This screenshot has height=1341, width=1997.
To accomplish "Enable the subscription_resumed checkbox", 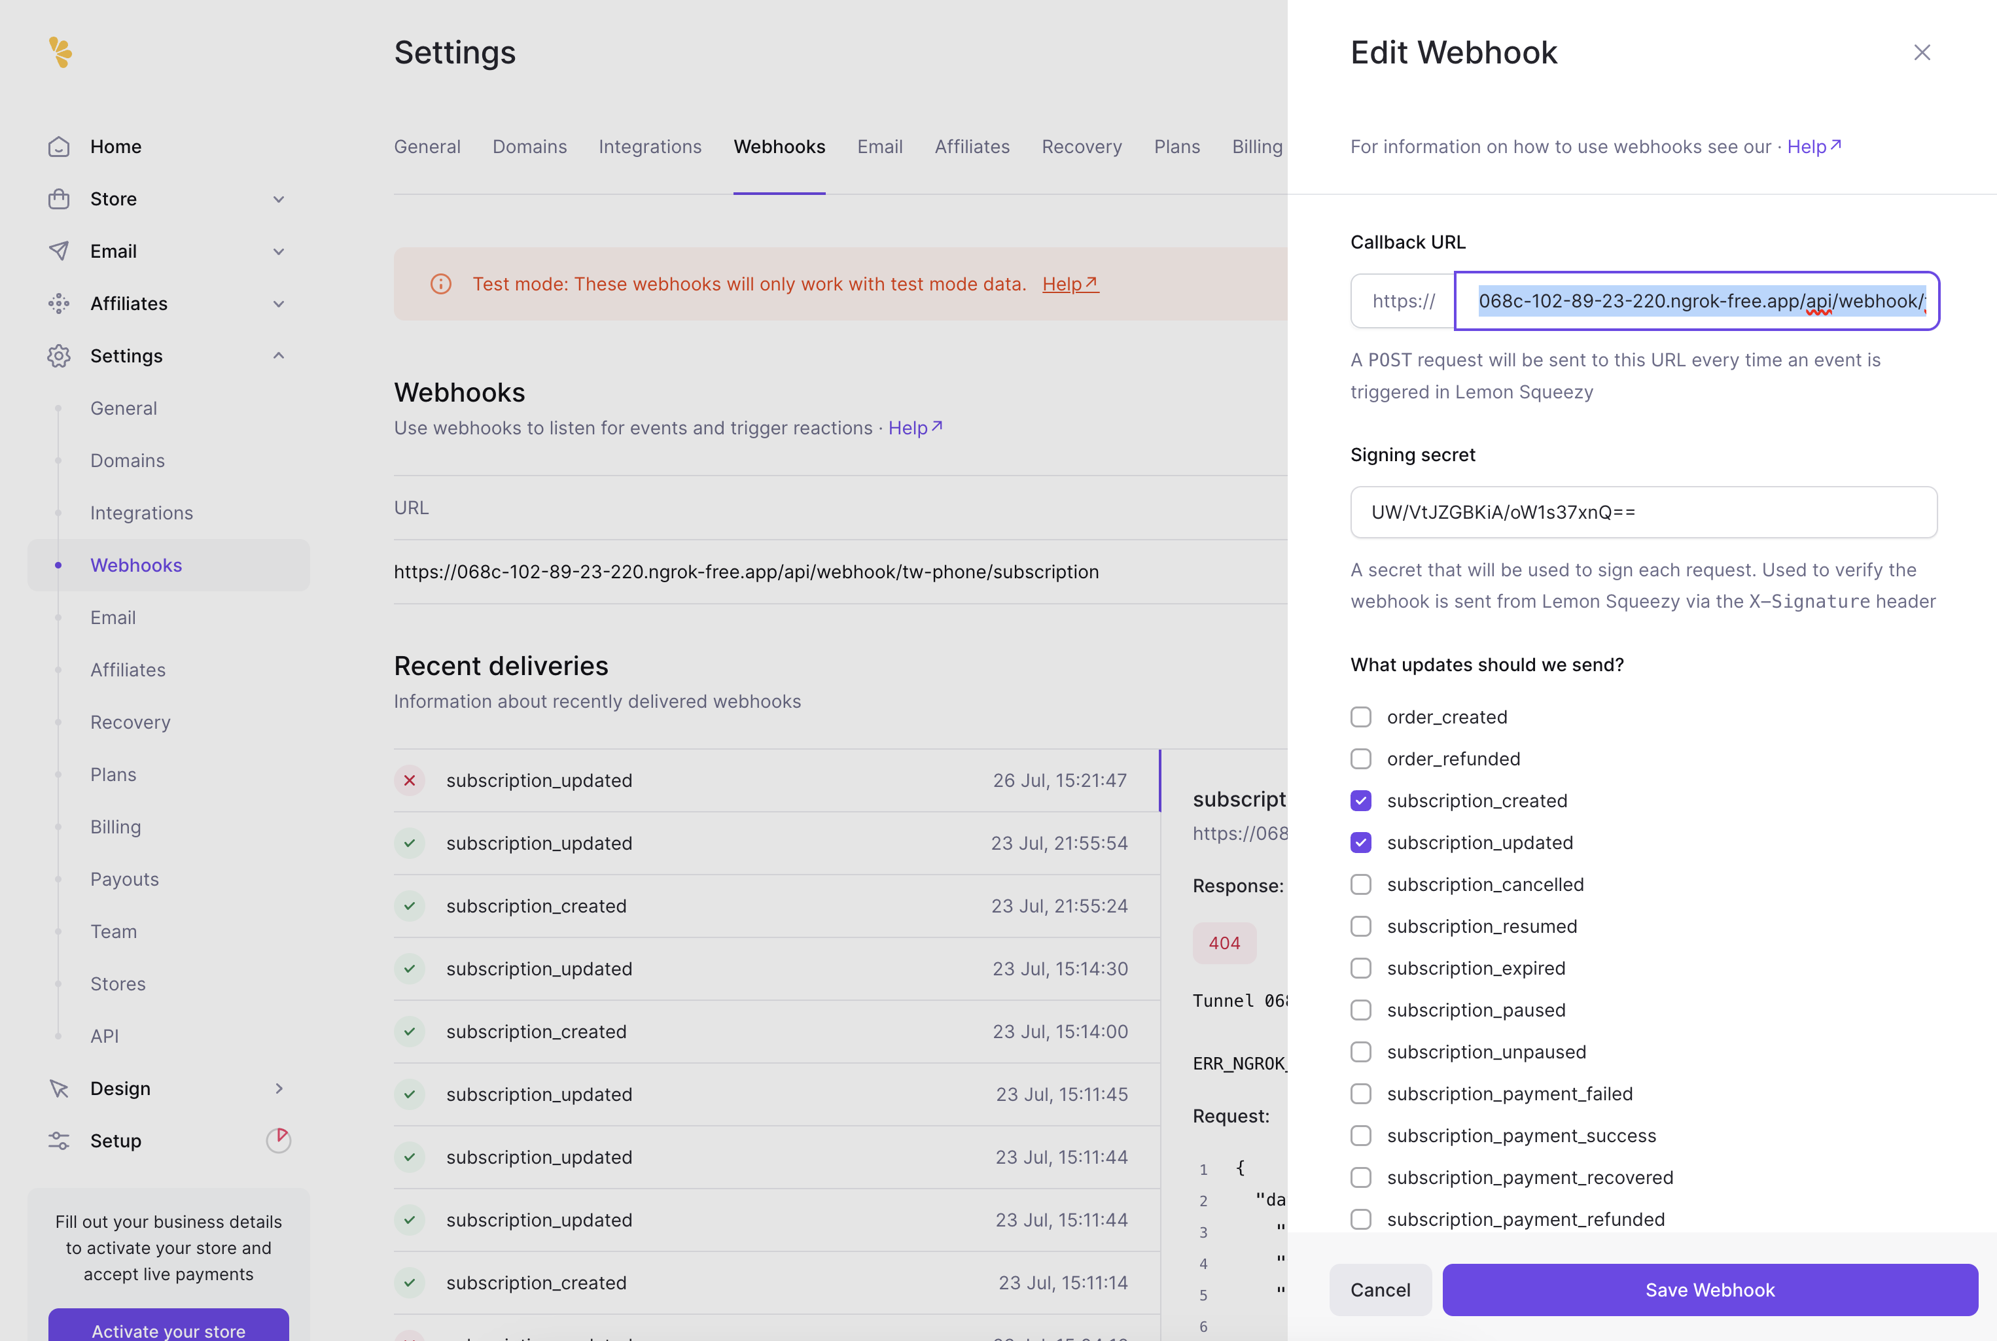I will pos(1361,926).
